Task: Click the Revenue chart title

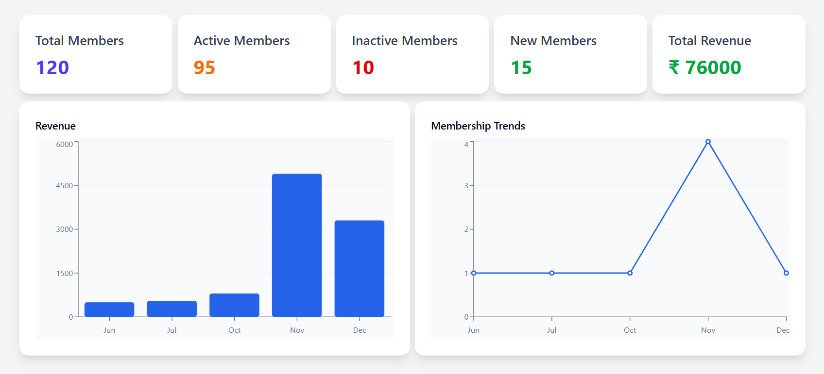Action: [x=55, y=126]
